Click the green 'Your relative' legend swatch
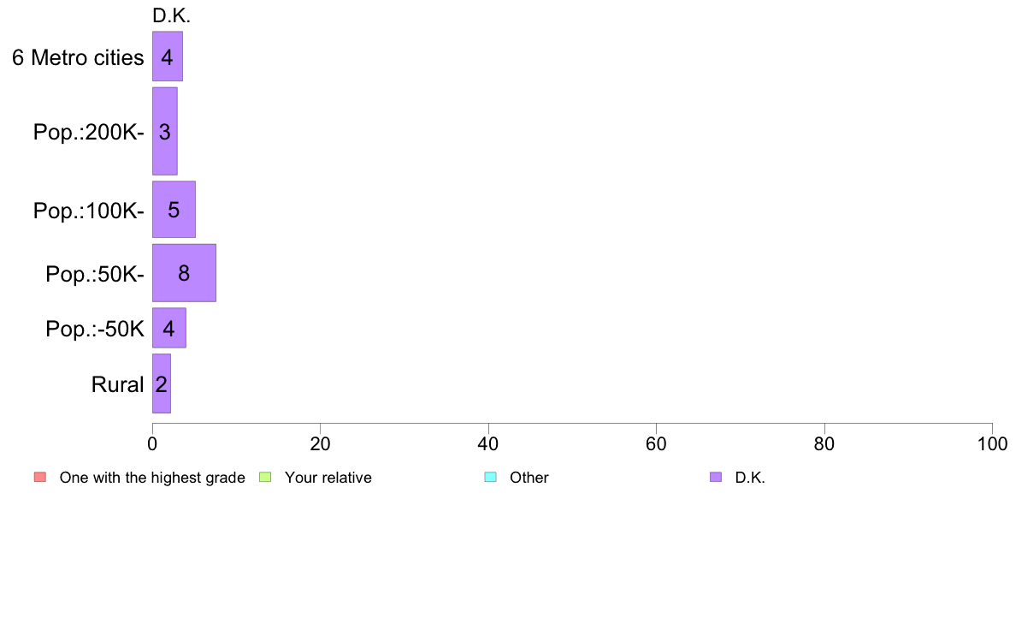Screen dimensions: 1016x630 coord(265,477)
